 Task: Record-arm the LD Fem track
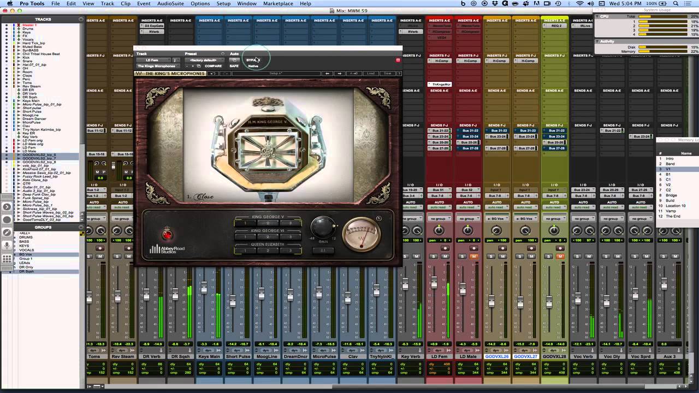pos(445,248)
